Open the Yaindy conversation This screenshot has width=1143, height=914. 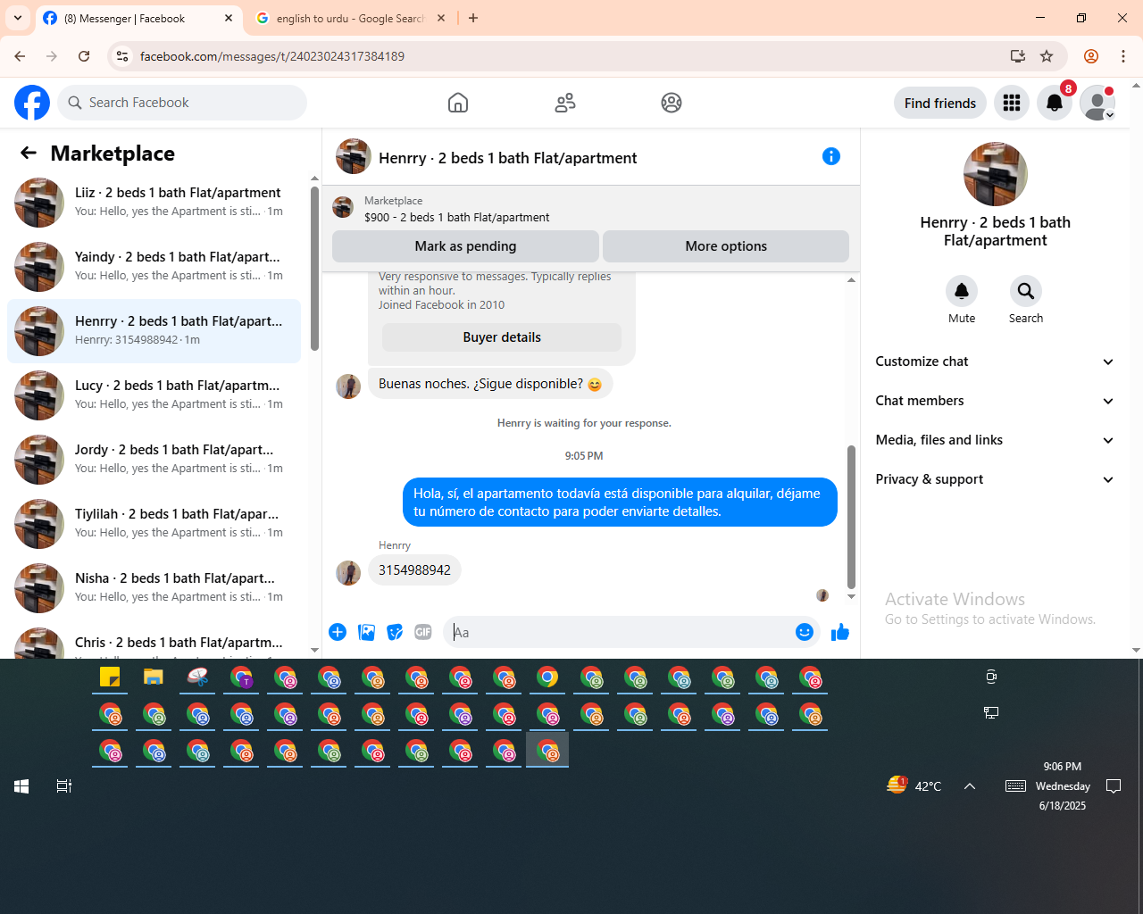point(154,267)
